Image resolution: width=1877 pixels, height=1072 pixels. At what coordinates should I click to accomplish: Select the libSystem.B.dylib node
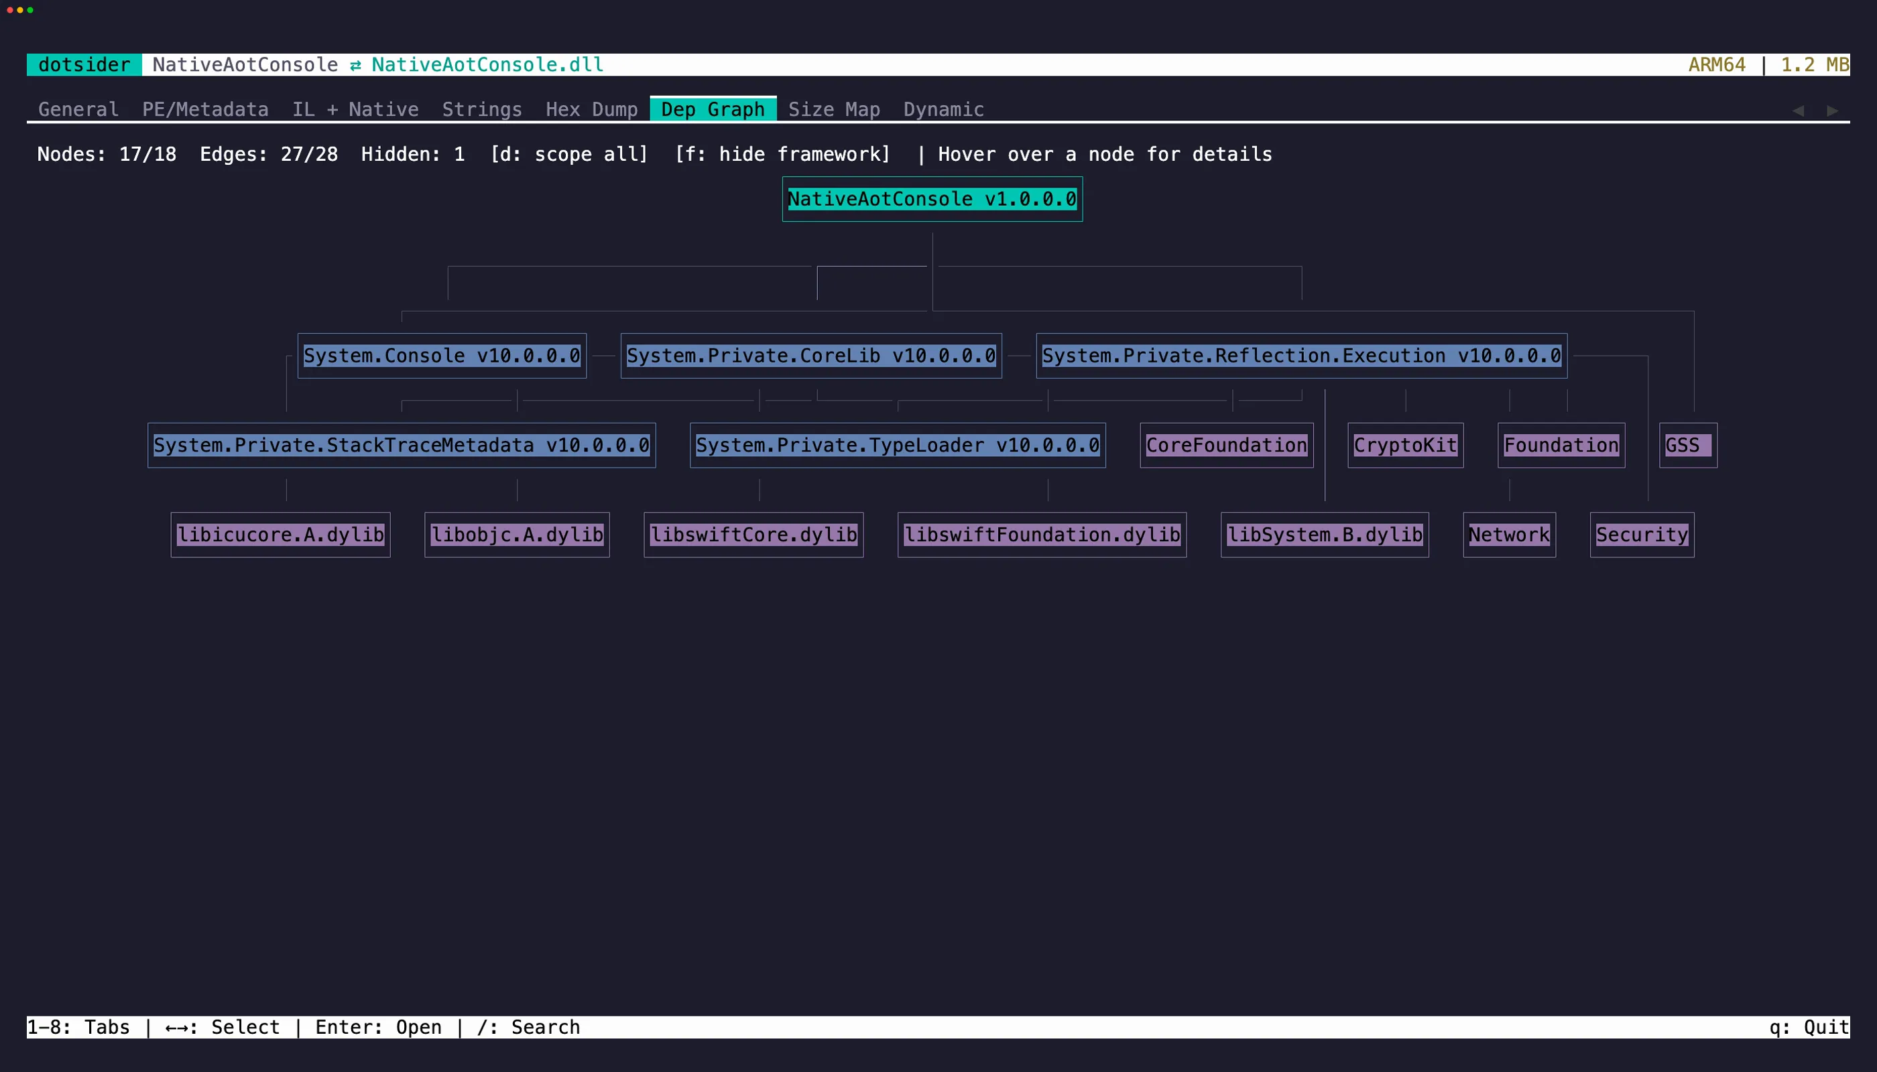[1325, 535]
